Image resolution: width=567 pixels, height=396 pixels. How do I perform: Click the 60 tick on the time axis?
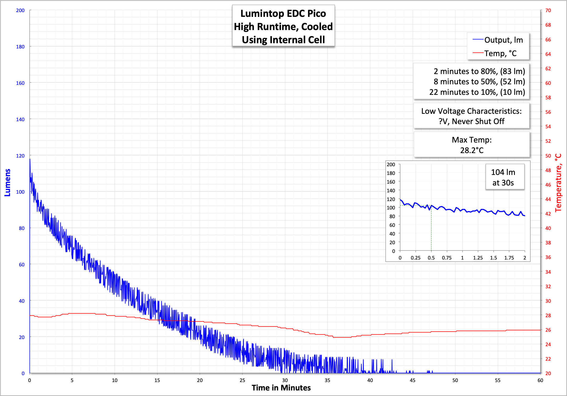click(540, 380)
